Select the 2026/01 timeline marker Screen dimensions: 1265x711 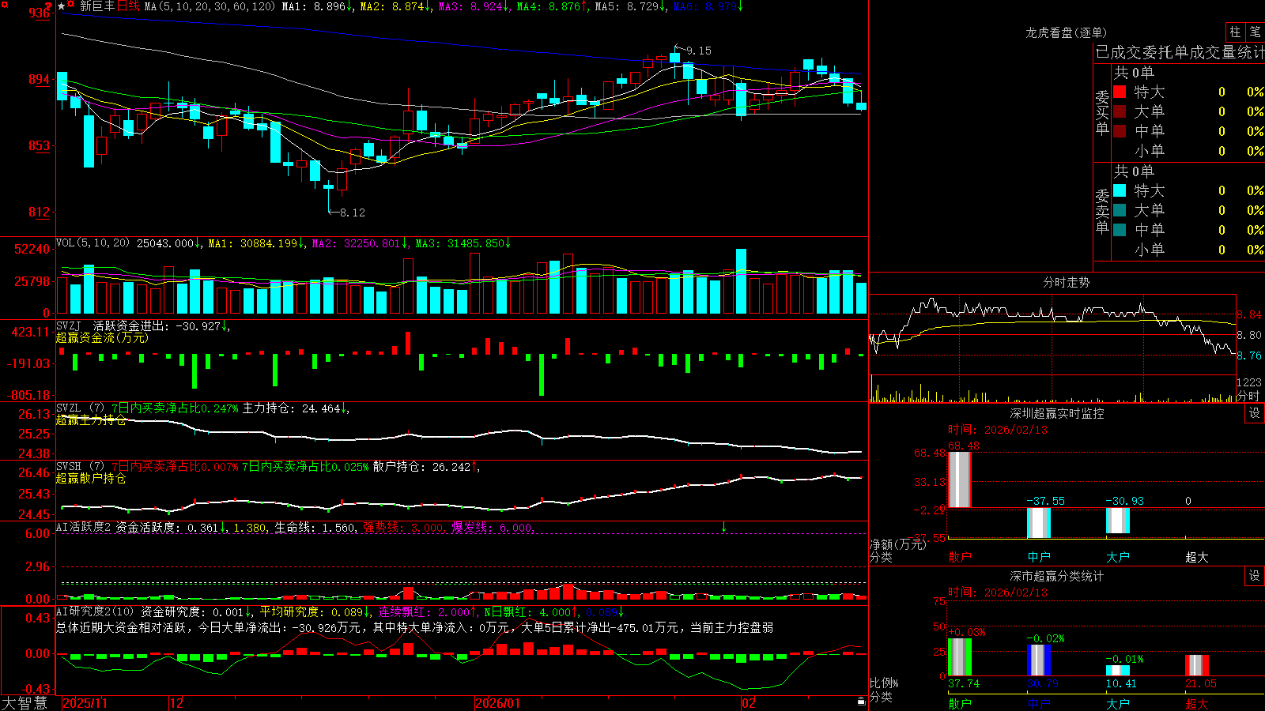497,703
